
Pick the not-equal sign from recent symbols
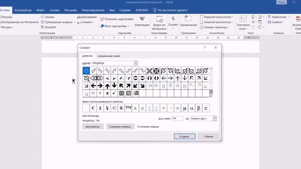(143, 108)
